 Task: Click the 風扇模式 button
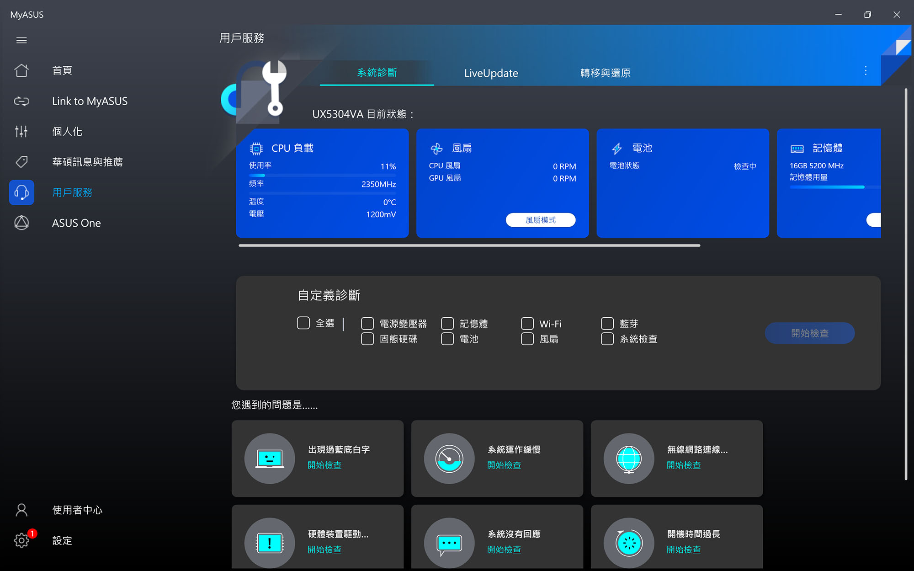(x=541, y=220)
